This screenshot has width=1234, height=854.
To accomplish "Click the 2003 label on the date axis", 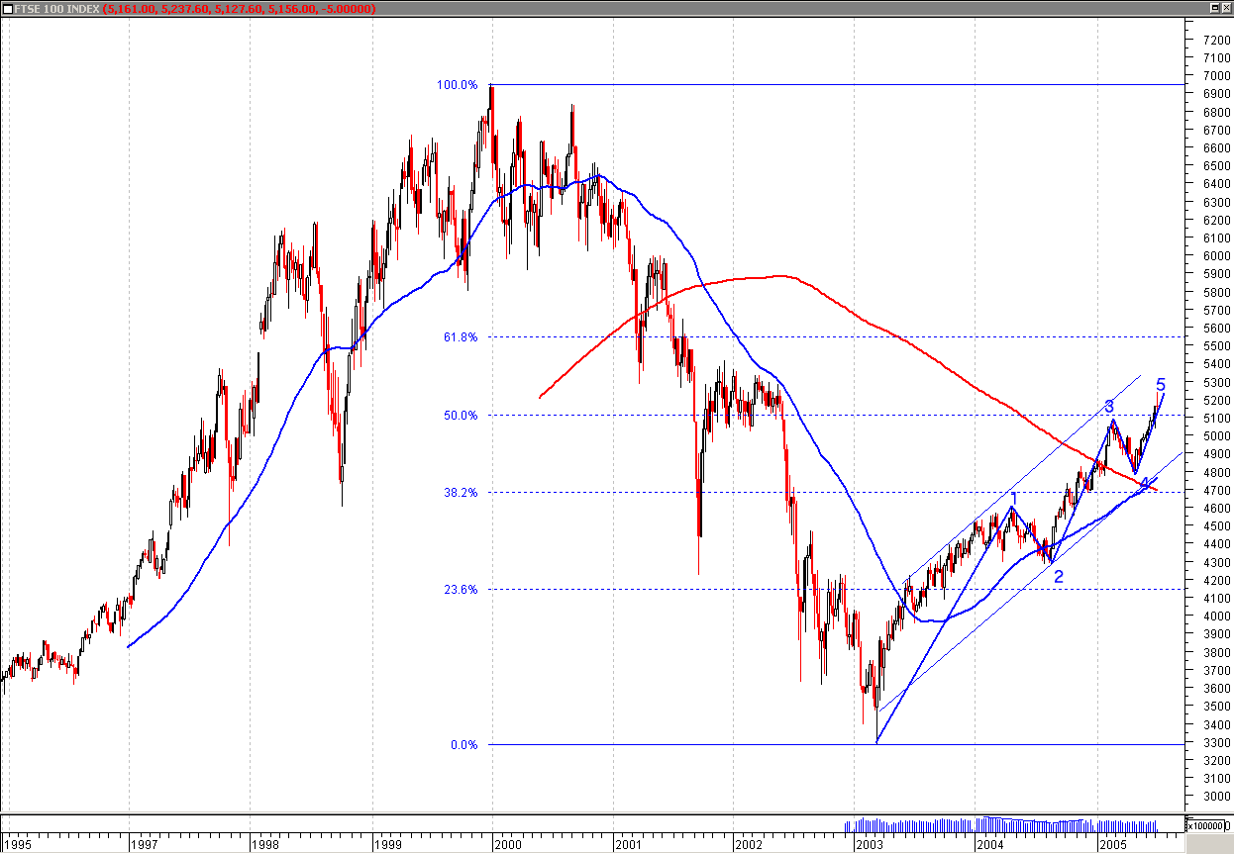I will point(872,844).
